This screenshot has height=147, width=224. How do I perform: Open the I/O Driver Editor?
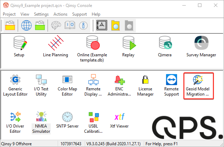tap(15, 123)
